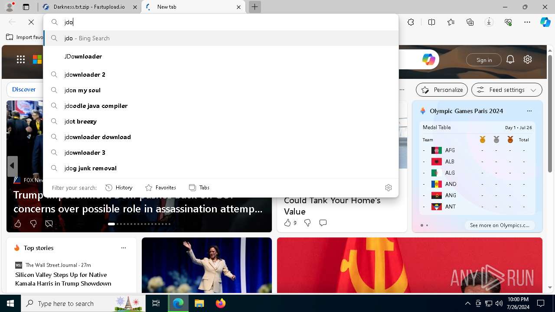555x312 pixels.
Task: Open the Kamala Harris photo thumbnail
Action: click(207, 265)
